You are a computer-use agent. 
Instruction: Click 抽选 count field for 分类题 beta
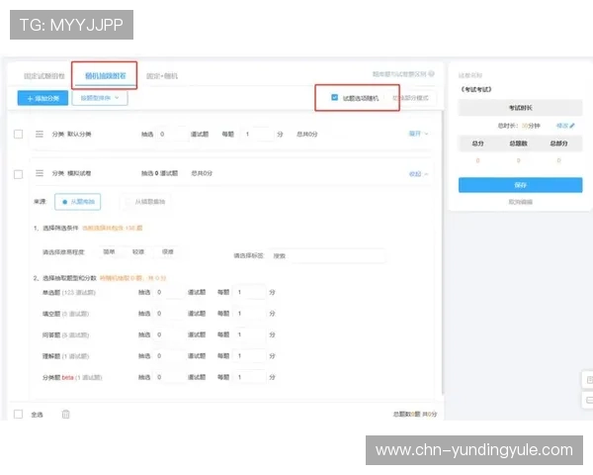[169, 377]
